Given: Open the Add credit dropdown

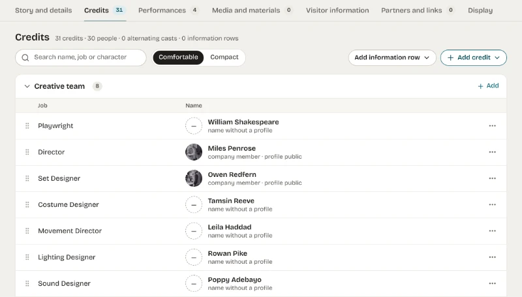Looking at the screenshot, I should 474,57.
